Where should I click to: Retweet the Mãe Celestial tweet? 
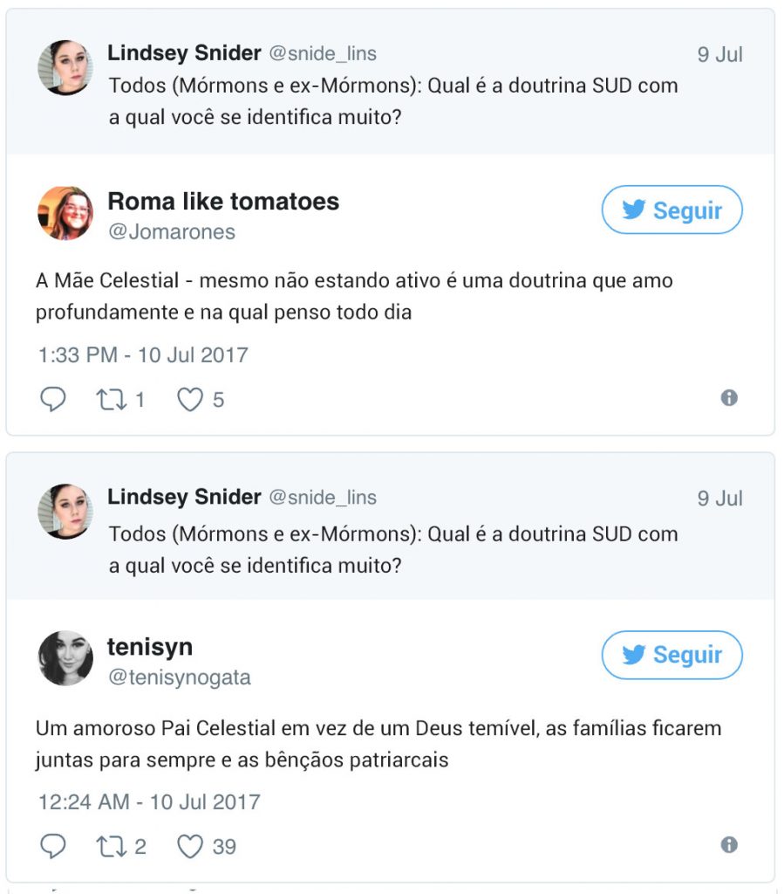111,400
